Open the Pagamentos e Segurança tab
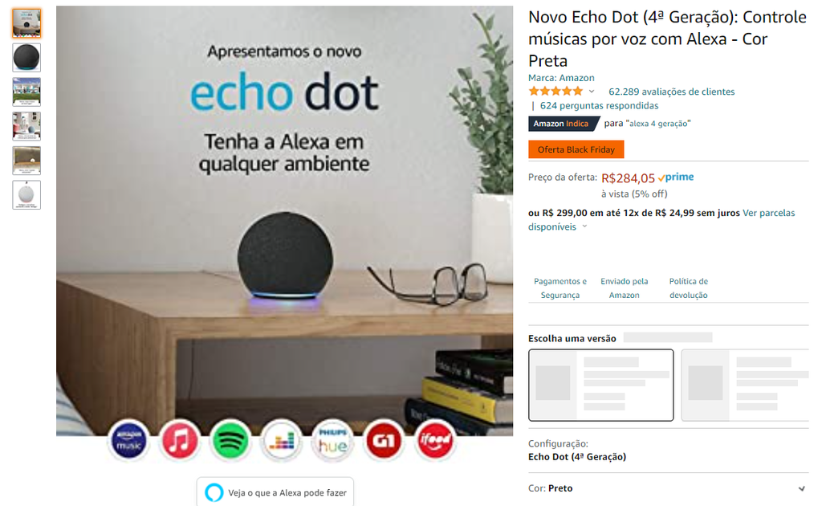This screenshot has height=506, width=822. [x=560, y=288]
